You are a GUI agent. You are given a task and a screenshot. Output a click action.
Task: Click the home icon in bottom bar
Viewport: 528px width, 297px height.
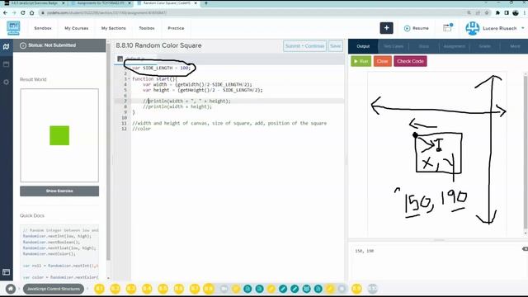click(11, 289)
